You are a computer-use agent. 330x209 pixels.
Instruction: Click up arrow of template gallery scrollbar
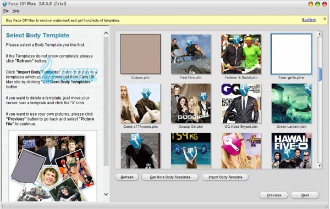[320, 34]
